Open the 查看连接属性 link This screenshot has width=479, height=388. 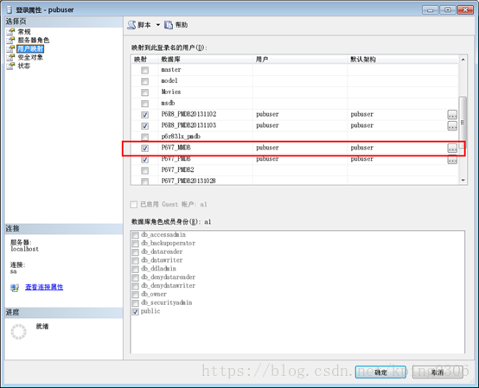(x=44, y=287)
